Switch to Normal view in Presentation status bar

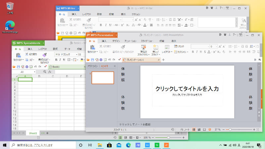coord(194,129)
